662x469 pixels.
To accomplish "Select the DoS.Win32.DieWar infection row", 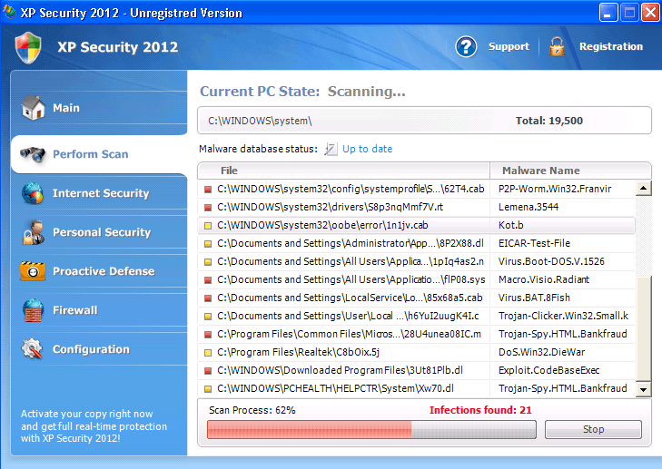I will [418, 352].
